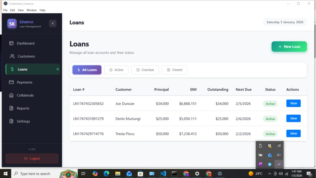Image resolution: width=316 pixels, height=178 pixels.
Task: Open the File menu
Action: 5,10
